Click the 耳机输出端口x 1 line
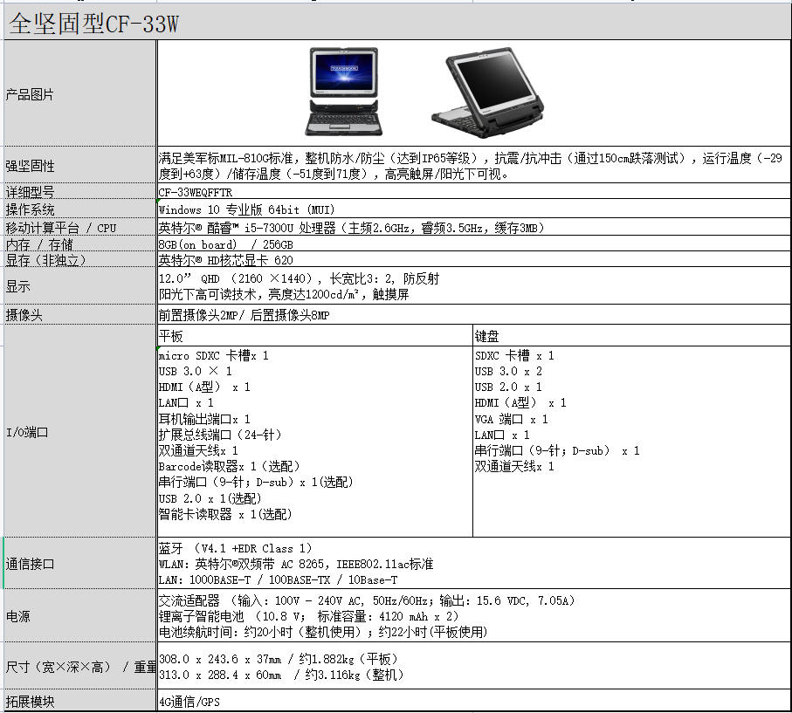This screenshot has height=713, width=792. point(204,419)
